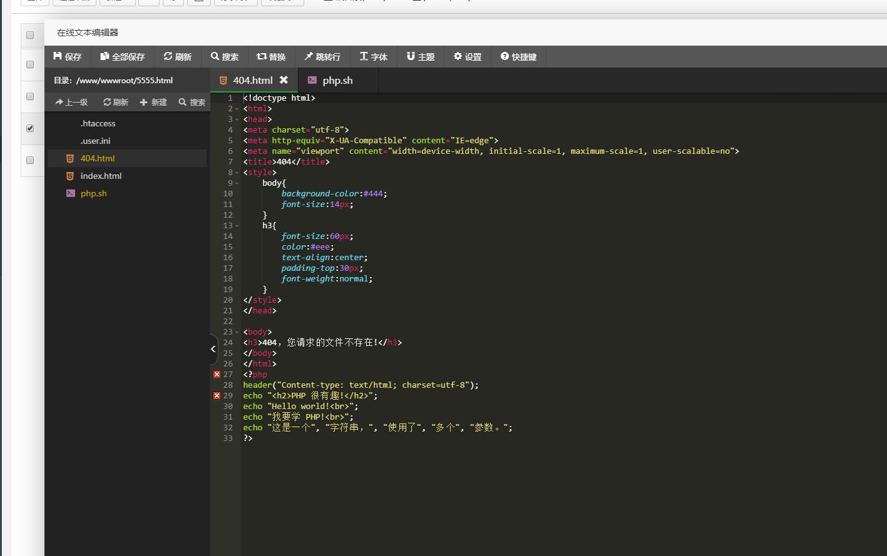Click line number 22 in the gutter
Viewport: 887px width, 556px height.
pyautogui.click(x=228, y=321)
